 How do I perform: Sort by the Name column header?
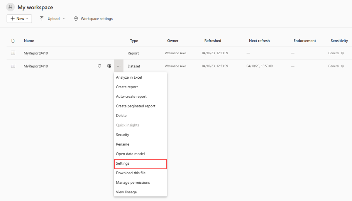click(29, 40)
